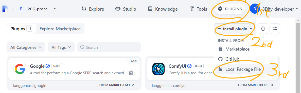
Task: Click the Google plugin title
Action: tap(37, 66)
